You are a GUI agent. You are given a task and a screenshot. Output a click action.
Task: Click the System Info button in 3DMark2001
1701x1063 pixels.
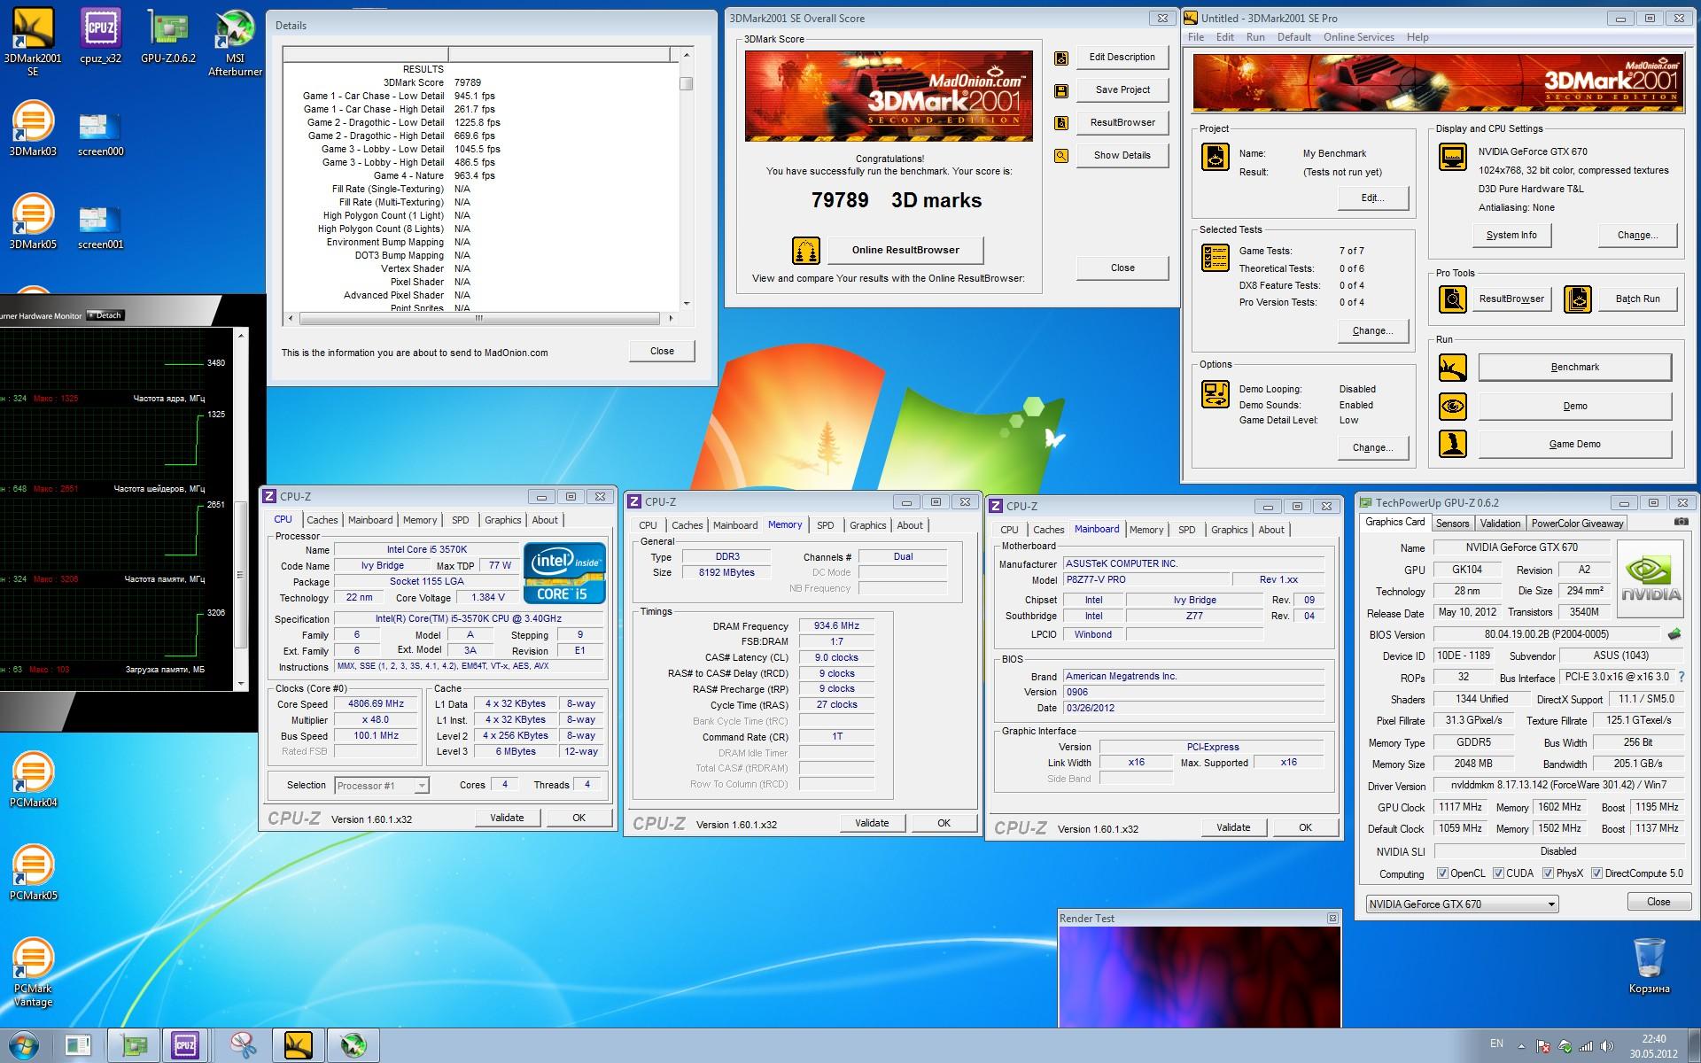click(1511, 236)
